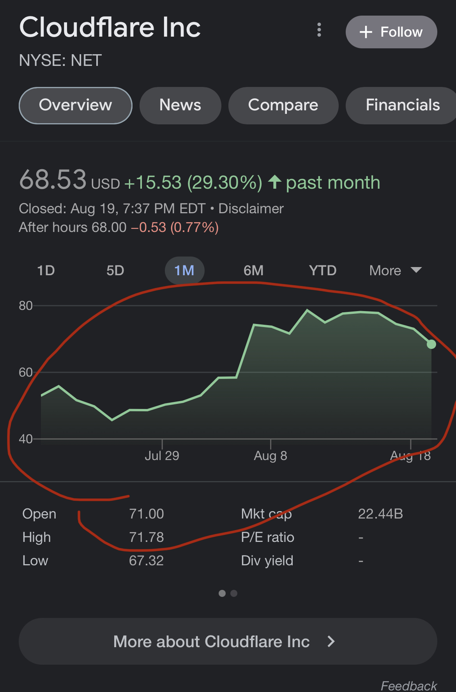
Task: Click the Cloudflare Inc title
Action: 110,27
